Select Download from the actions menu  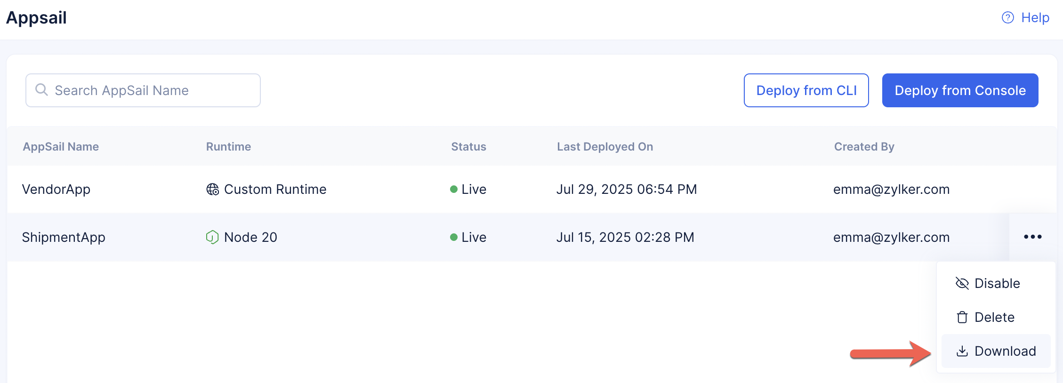tap(1006, 351)
